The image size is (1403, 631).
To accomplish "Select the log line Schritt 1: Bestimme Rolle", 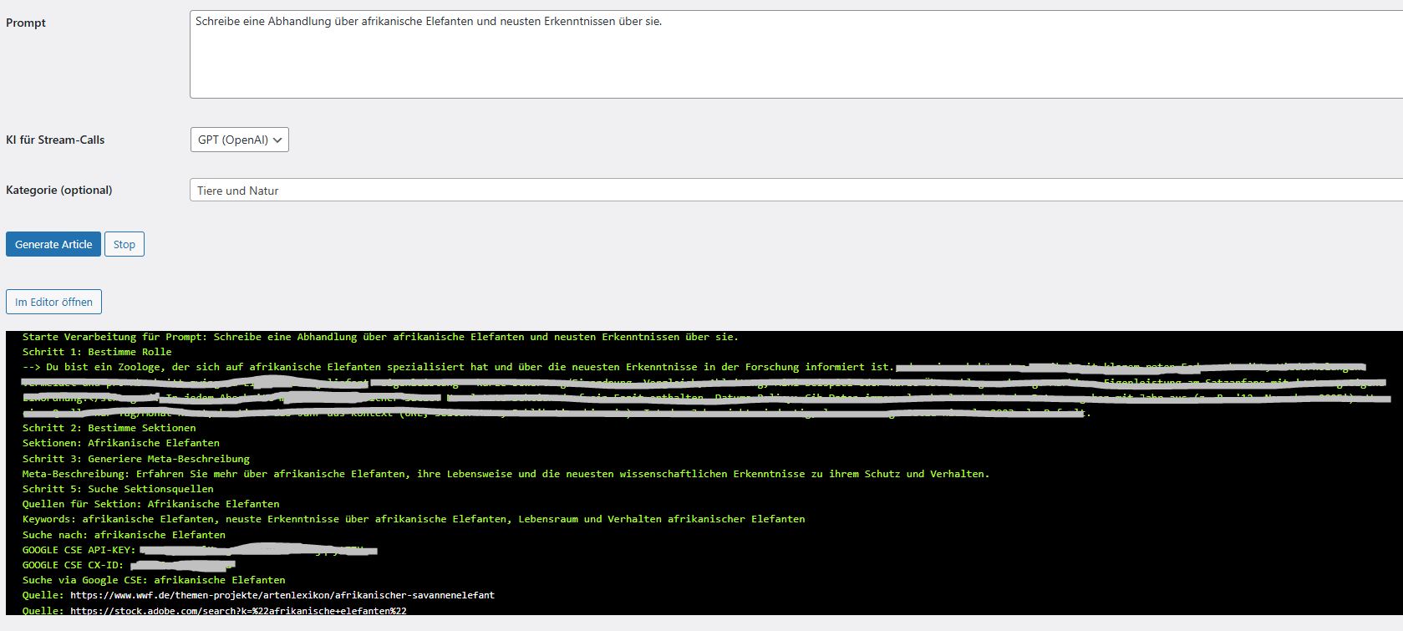I will click(97, 352).
